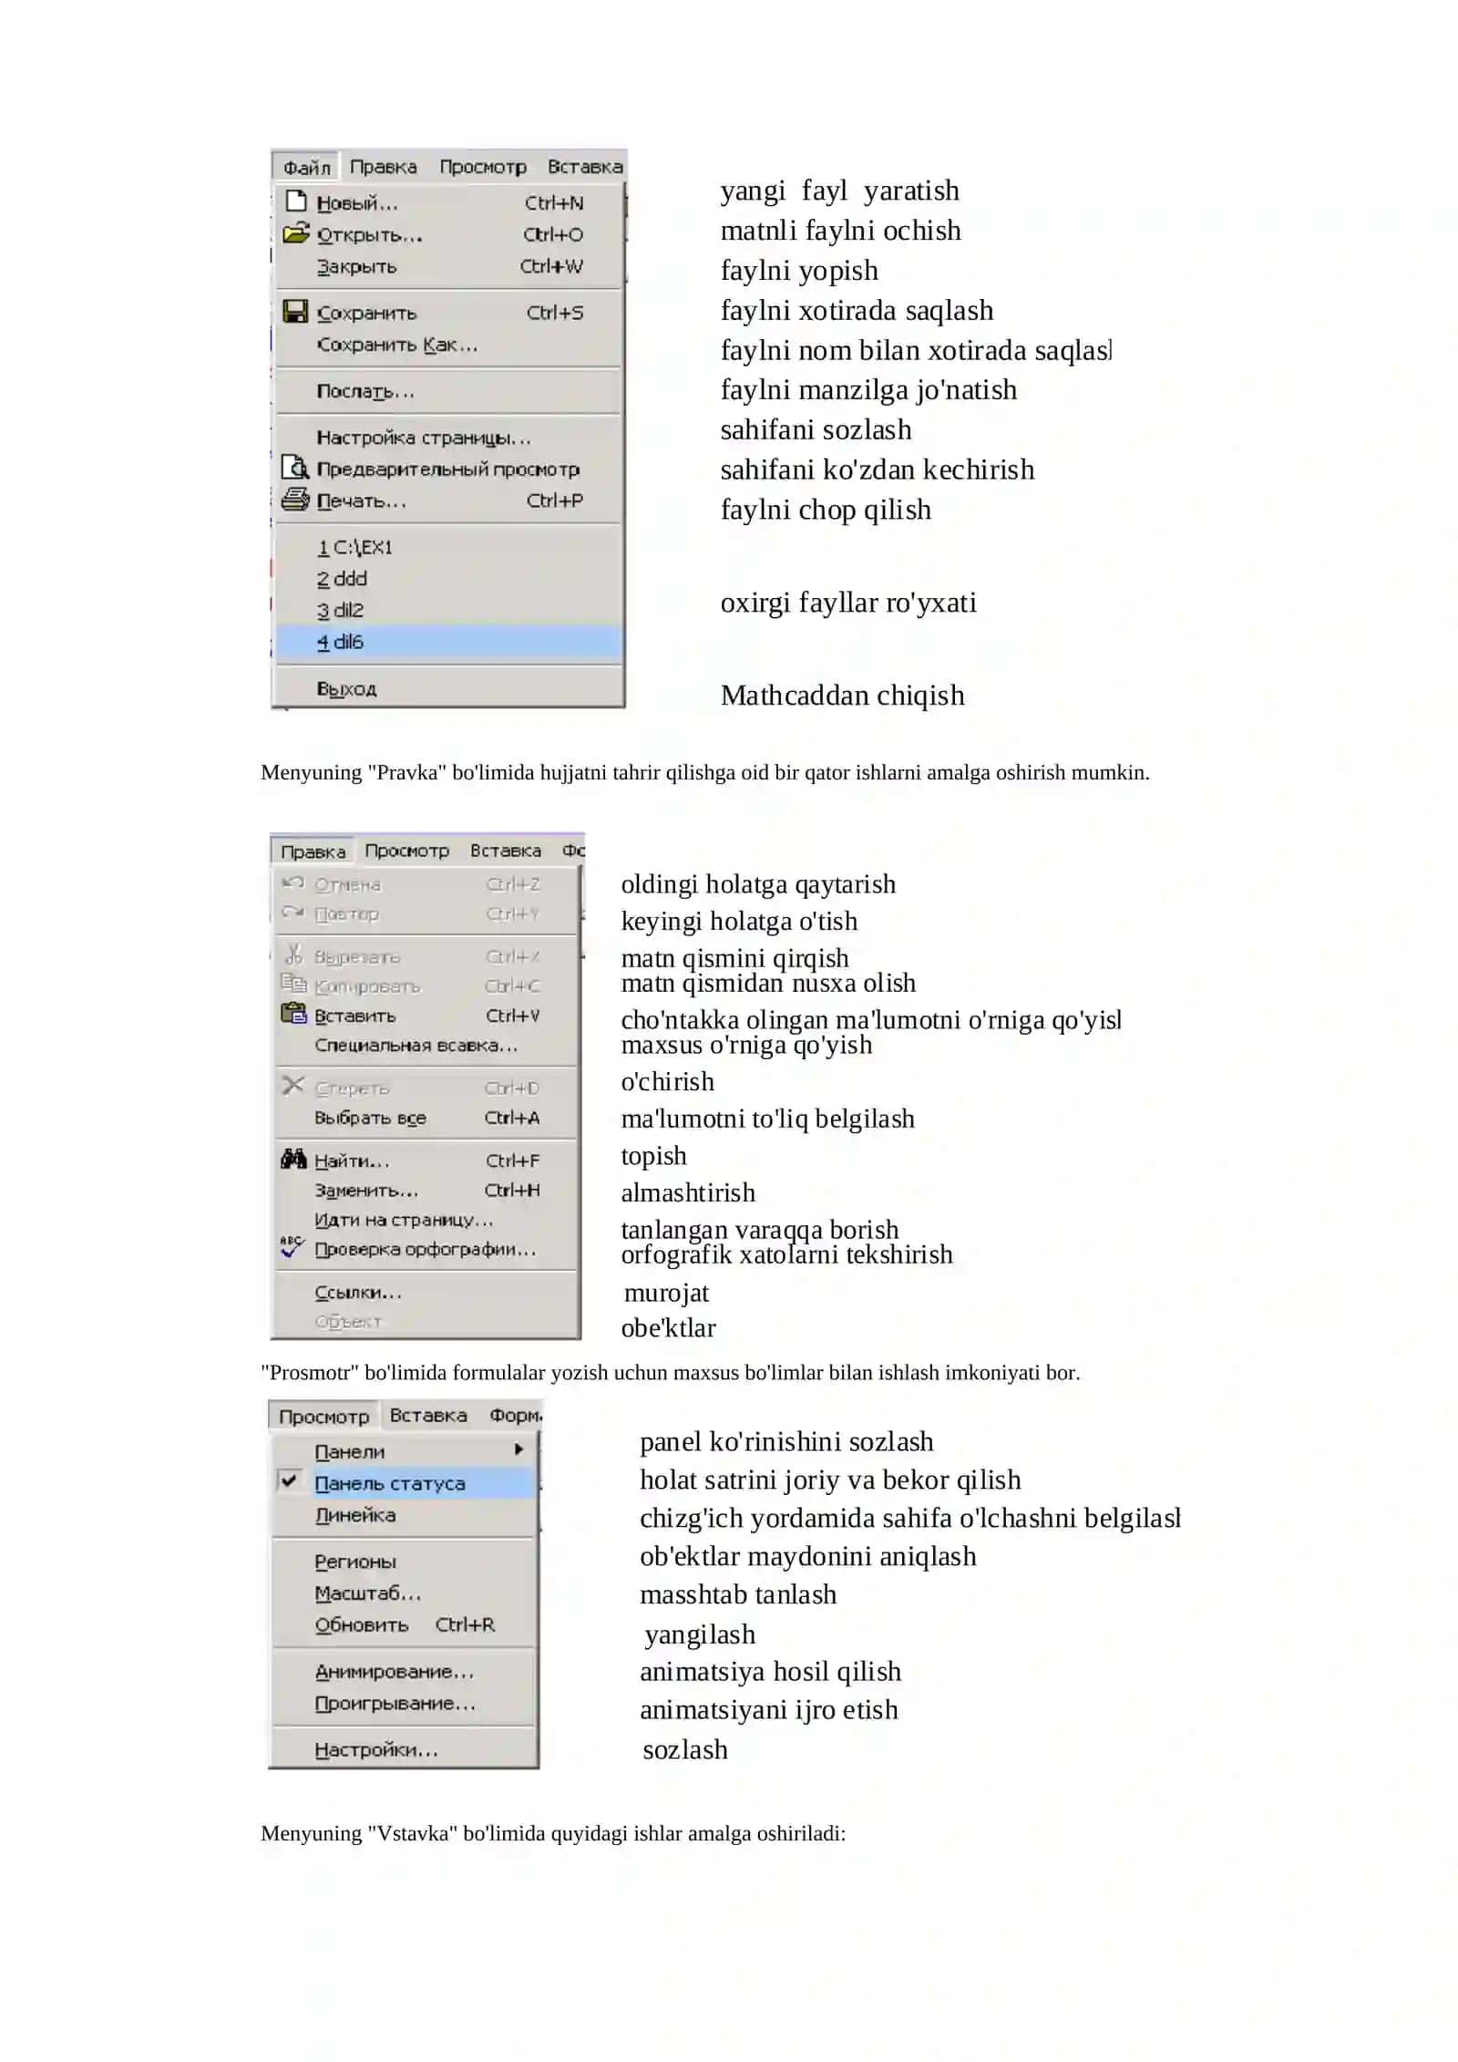This screenshot has width=1458, height=2062.
Task: Open Настройка страницы... entry
Action: [448, 438]
